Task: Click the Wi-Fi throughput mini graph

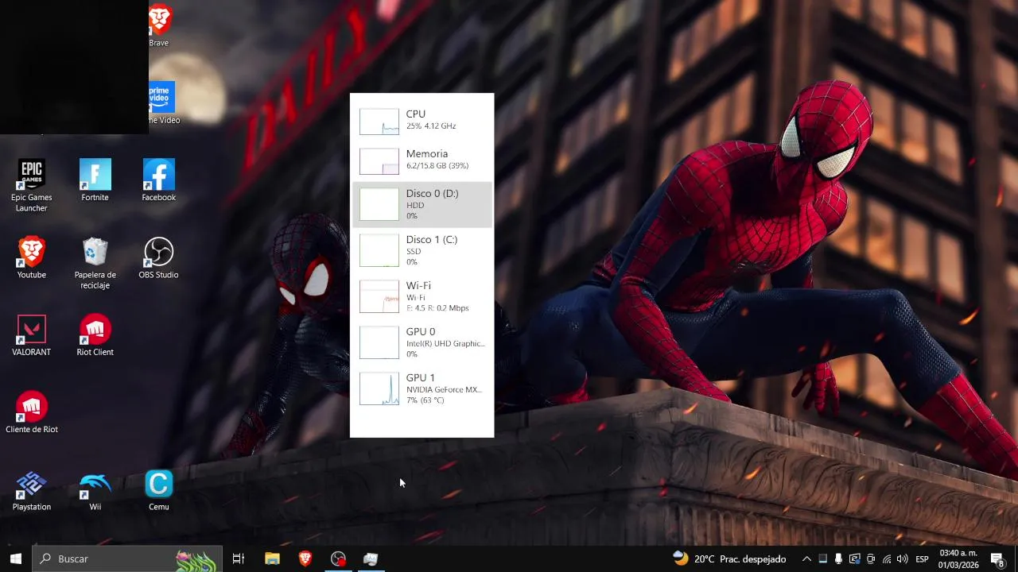Action: tap(379, 296)
